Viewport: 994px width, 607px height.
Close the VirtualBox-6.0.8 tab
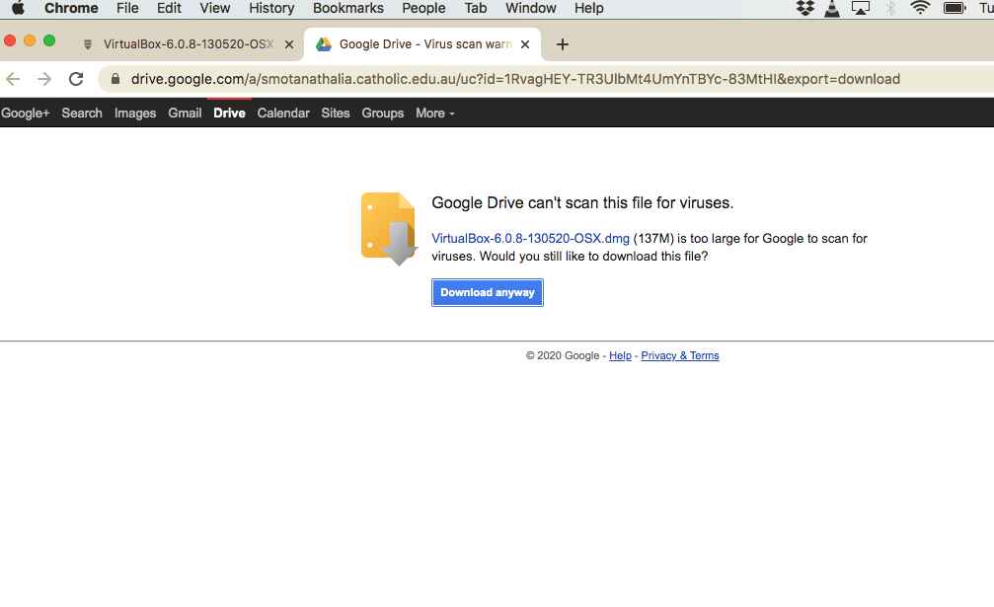[x=289, y=44]
